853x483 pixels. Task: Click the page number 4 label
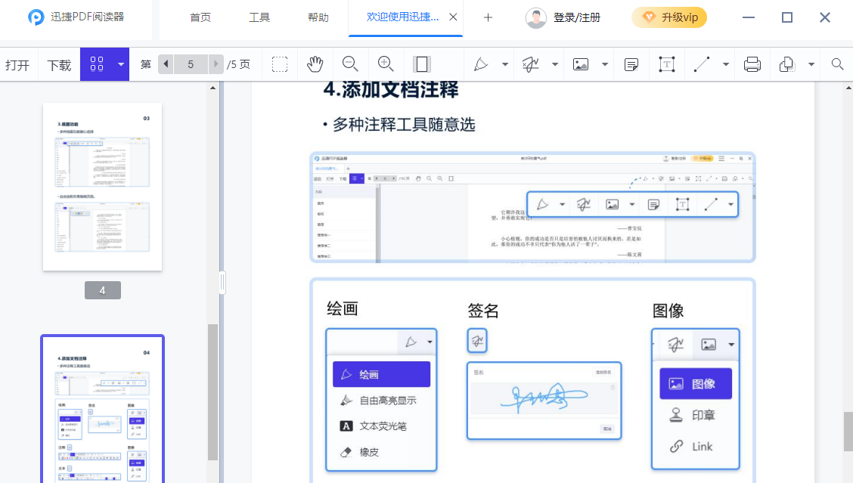102,290
